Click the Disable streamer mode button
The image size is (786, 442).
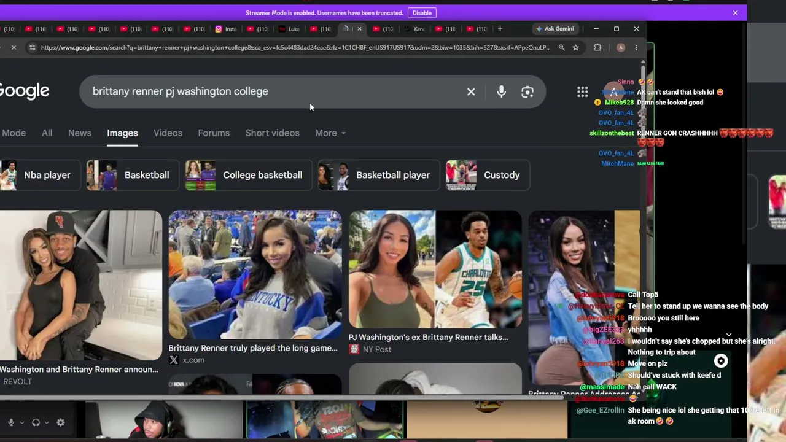422,13
